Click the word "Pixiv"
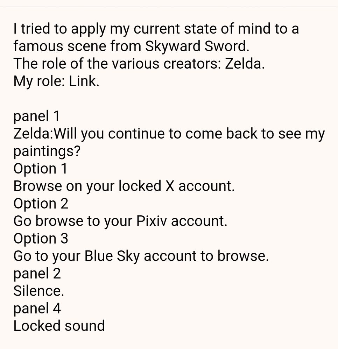338x349 pixels. coord(152,221)
